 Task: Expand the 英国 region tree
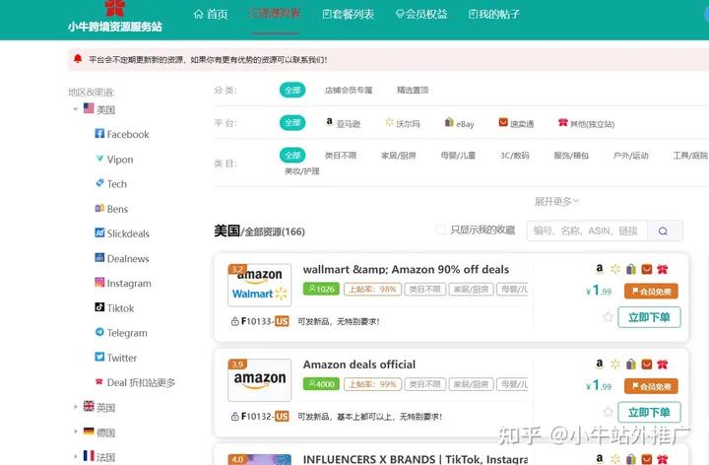click(75, 407)
